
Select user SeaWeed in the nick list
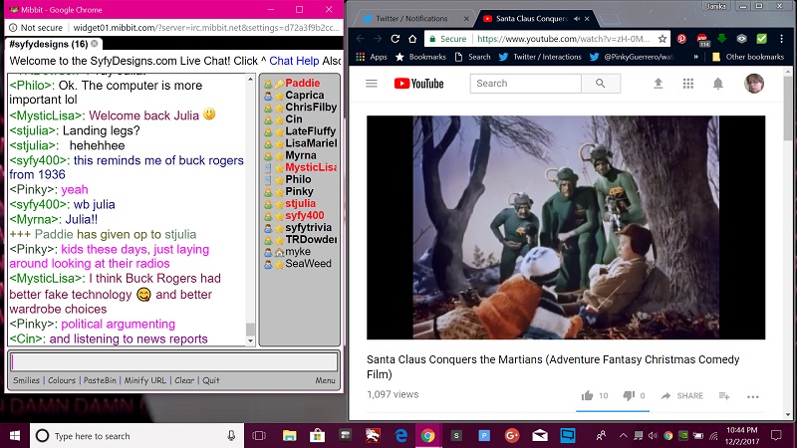pyautogui.click(x=308, y=264)
